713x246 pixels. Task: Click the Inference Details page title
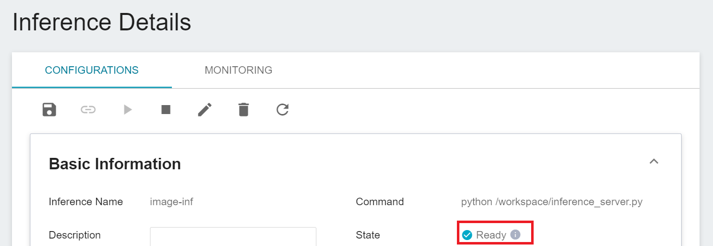coord(102,22)
